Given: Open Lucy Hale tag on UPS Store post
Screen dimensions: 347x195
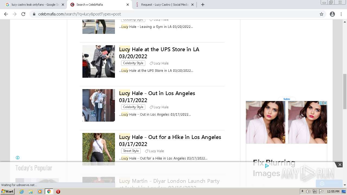Looking at the screenshot, I should tap(159, 63).
